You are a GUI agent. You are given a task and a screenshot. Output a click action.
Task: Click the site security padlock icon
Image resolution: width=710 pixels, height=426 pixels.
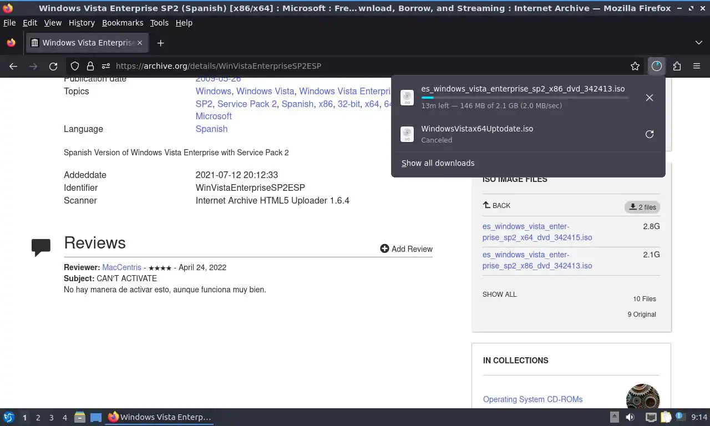point(90,66)
